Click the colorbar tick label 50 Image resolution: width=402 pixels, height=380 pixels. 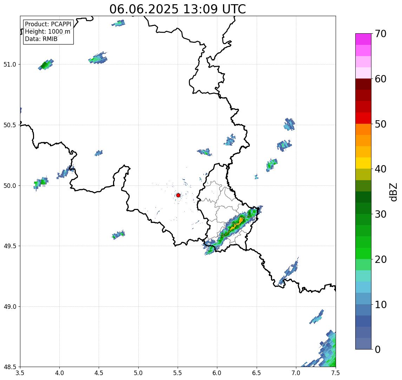pos(381,124)
